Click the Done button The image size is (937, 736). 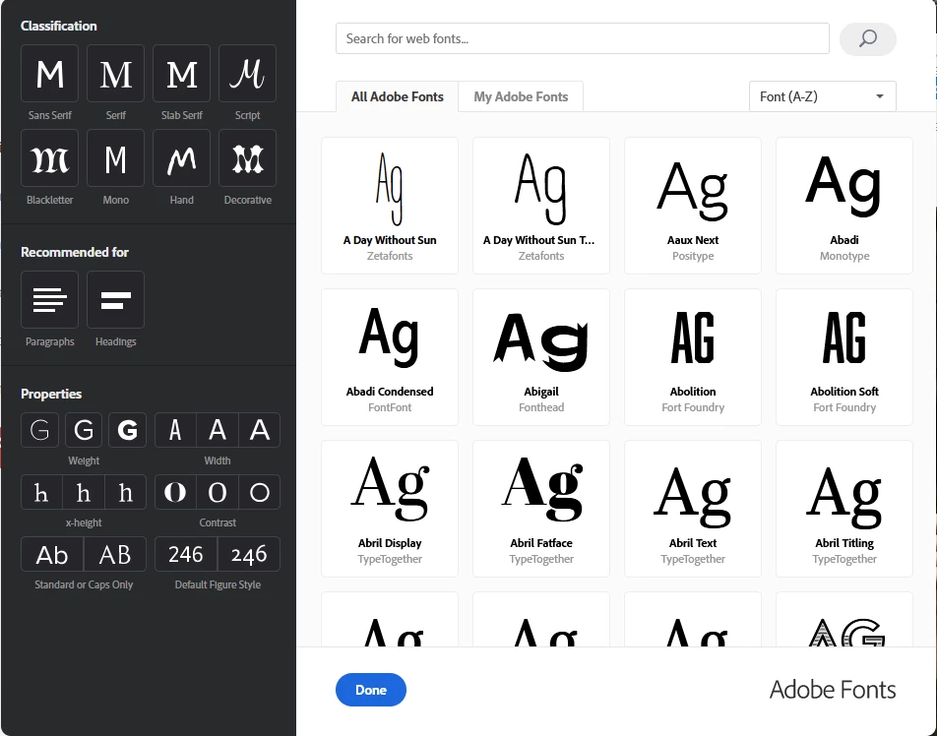(370, 690)
